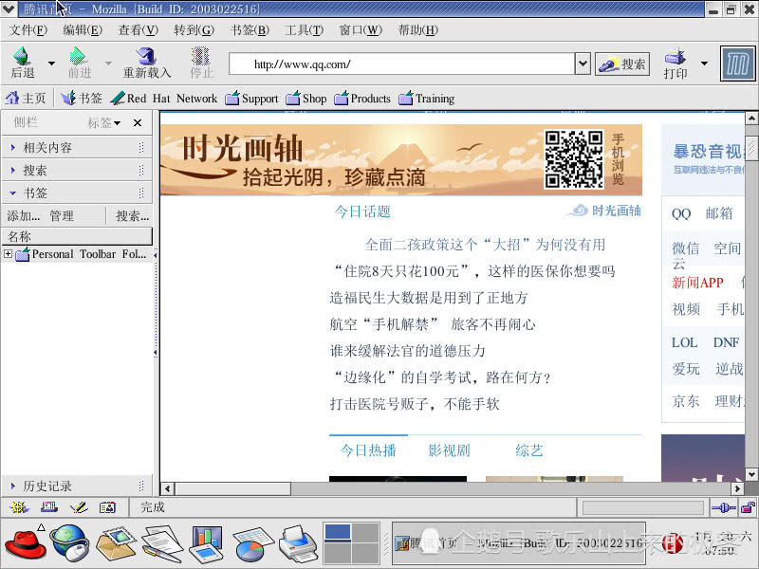
Task: Open Composer icon in status bar
Action: point(79,507)
